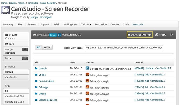Screen dimensions: 180x105
Task: Go to the Reviews tab
Action: [x=32, y=24]
